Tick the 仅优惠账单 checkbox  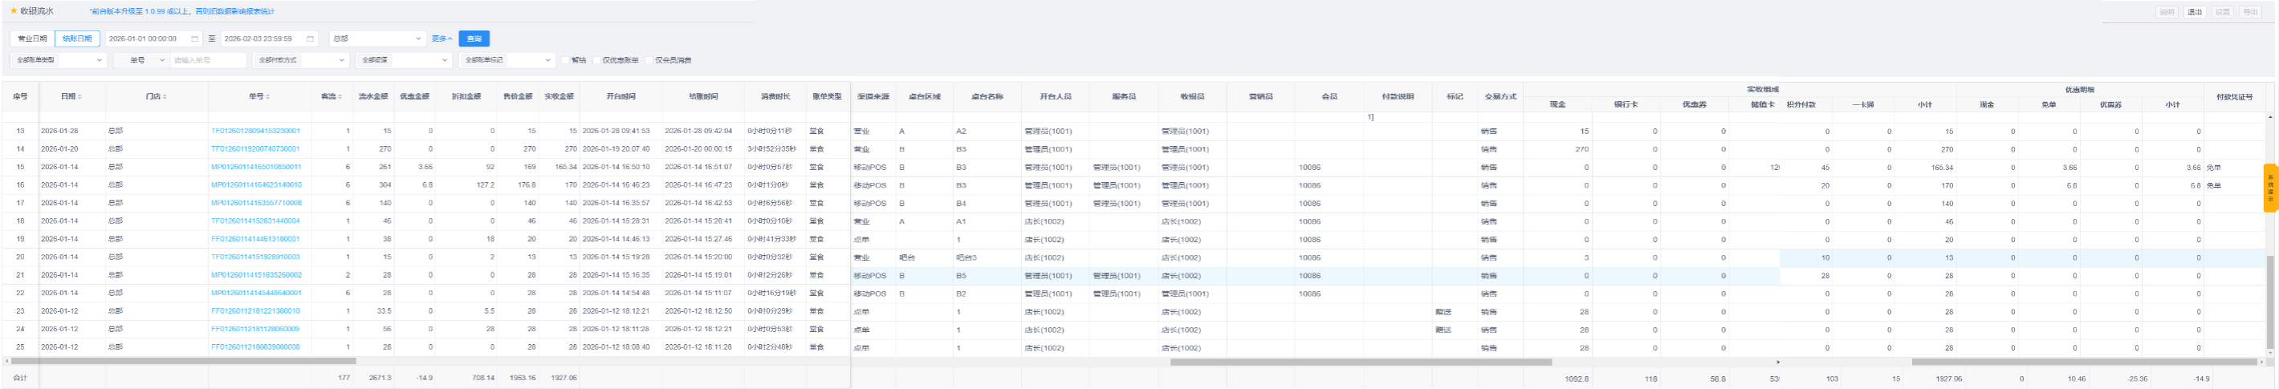[597, 60]
